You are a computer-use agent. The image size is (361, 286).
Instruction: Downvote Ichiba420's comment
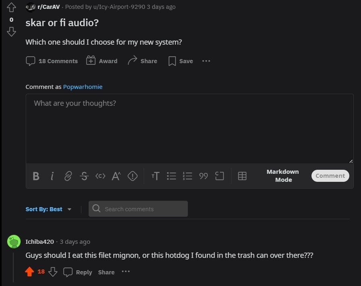click(53, 272)
